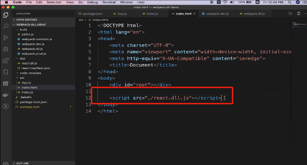Close the index.html tab
Screen dimensions: 307x165
click(195, 14)
